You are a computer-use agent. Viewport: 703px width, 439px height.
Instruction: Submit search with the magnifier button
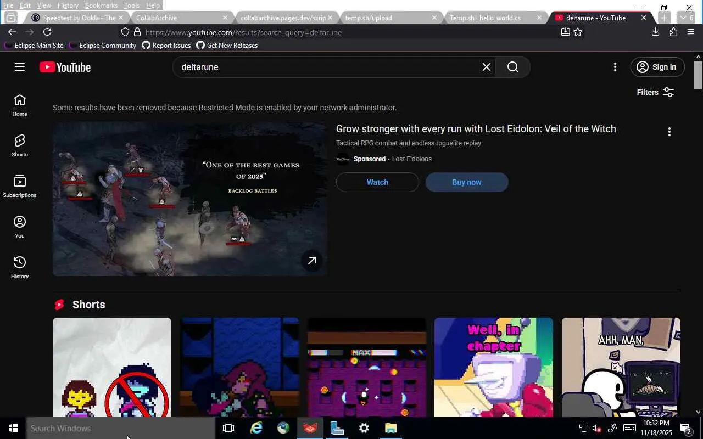513,67
